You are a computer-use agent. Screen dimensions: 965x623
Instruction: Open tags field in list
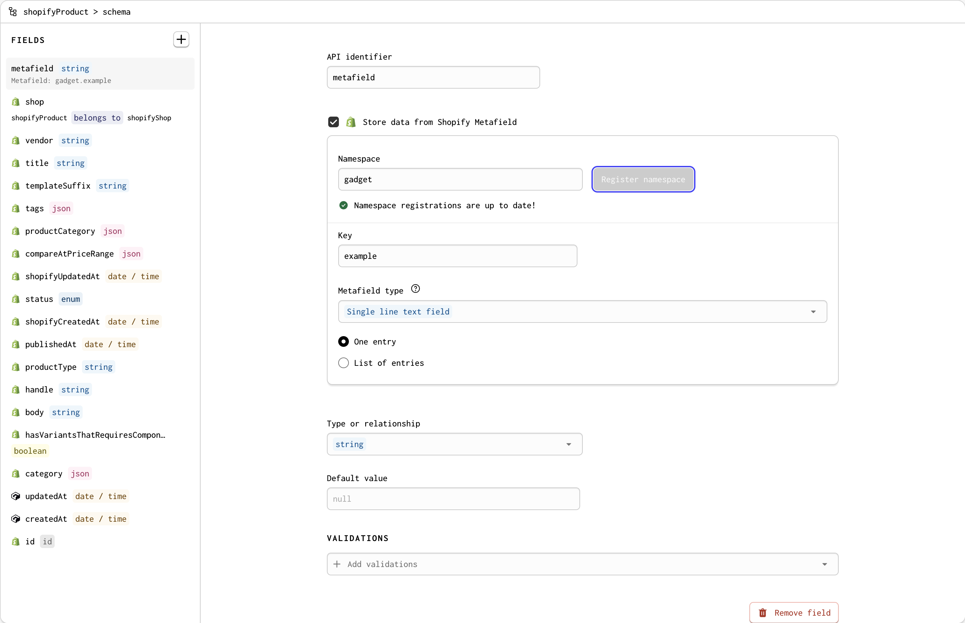100,208
